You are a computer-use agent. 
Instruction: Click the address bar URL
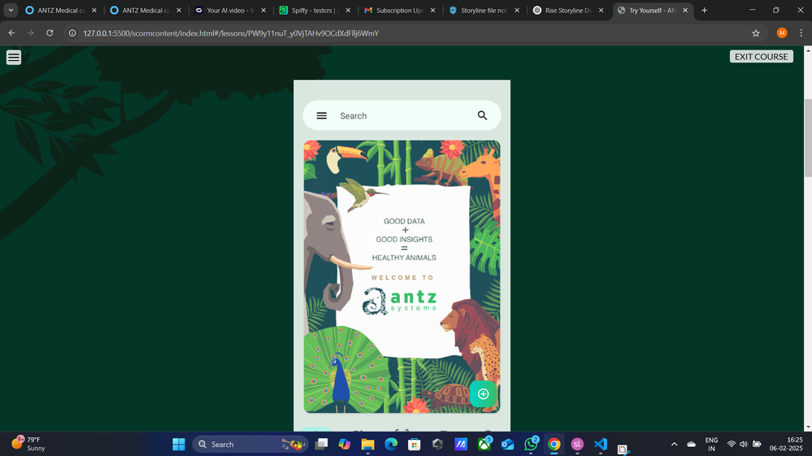coord(231,33)
